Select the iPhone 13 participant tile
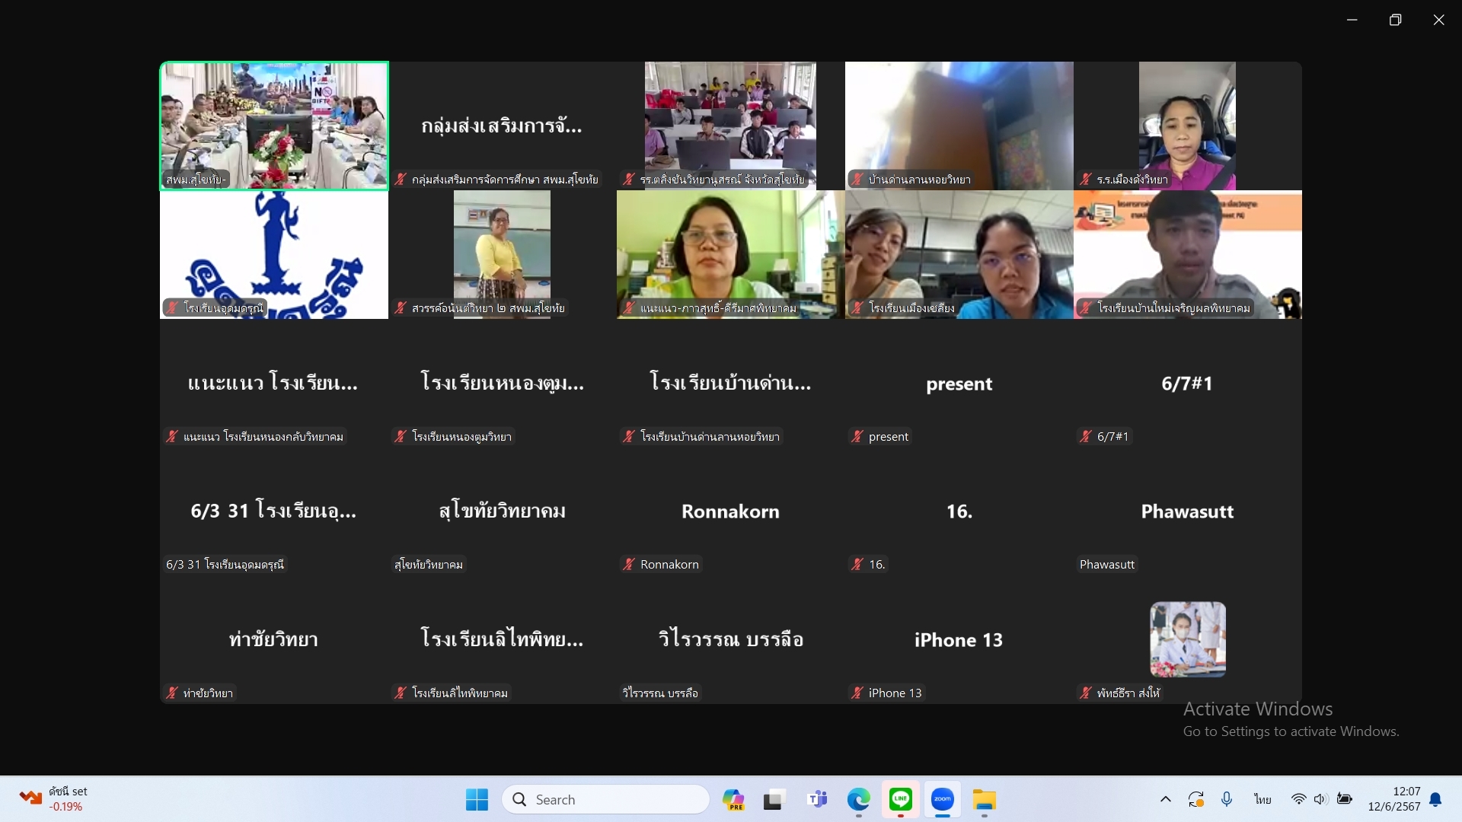Image resolution: width=1462 pixels, height=822 pixels. click(959, 640)
